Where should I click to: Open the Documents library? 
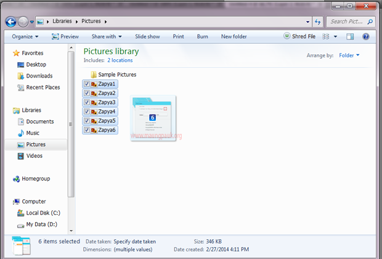coord(36,121)
